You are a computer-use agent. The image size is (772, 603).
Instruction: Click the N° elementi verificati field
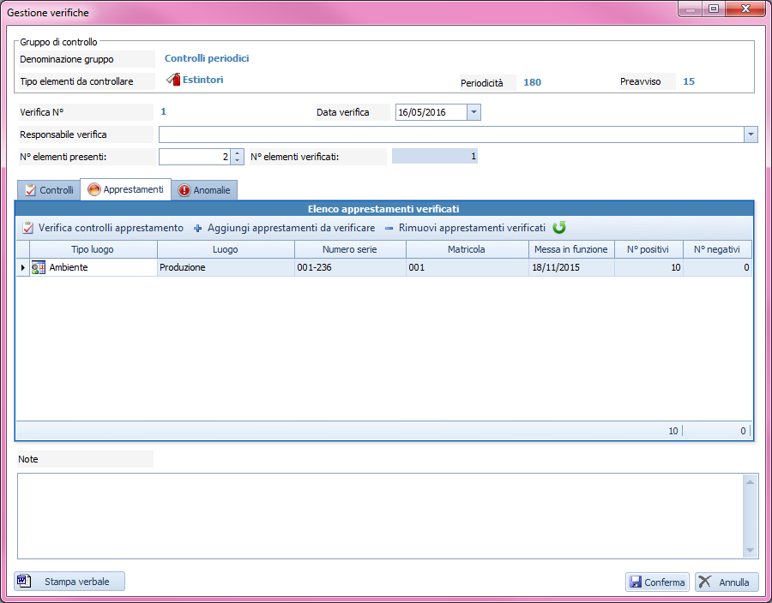pos(435,156)
